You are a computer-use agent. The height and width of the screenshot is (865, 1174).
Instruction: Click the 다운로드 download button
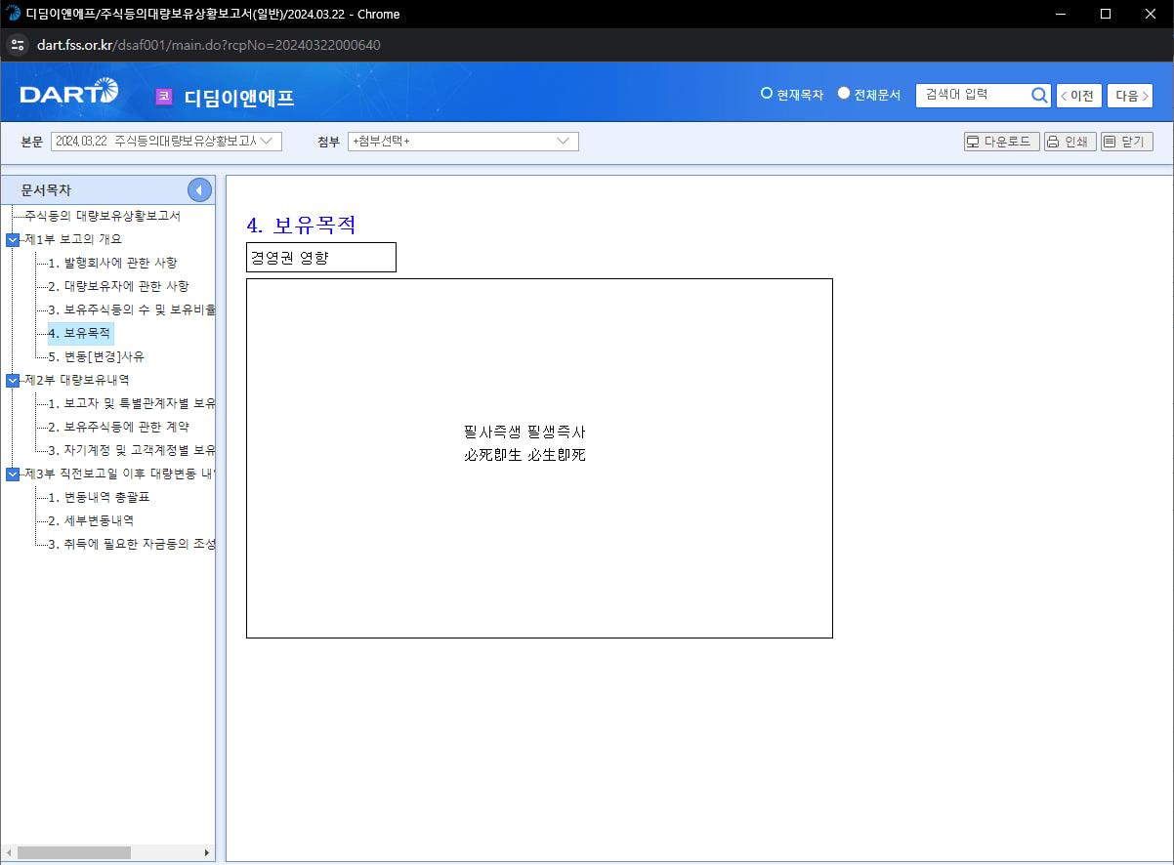(1001, 142)
